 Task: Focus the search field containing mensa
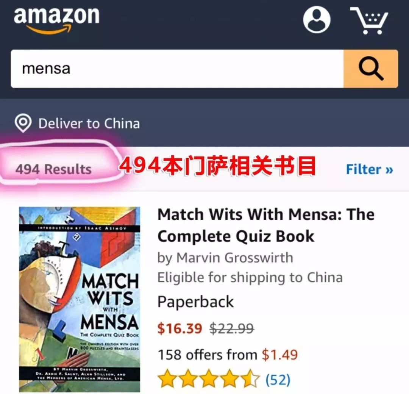pyautogui.click(x=177, y=69)
